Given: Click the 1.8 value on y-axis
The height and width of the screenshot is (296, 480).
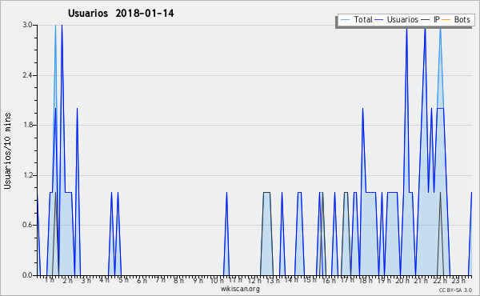Looking at the screenshot, I should pos(27,125).
